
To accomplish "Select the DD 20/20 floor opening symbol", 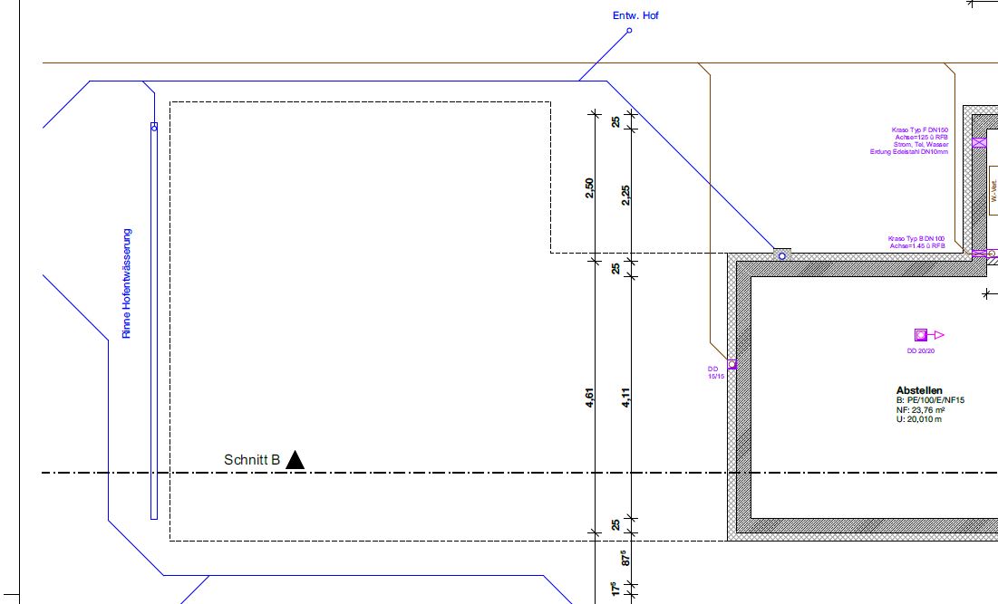I will point(921,335).
